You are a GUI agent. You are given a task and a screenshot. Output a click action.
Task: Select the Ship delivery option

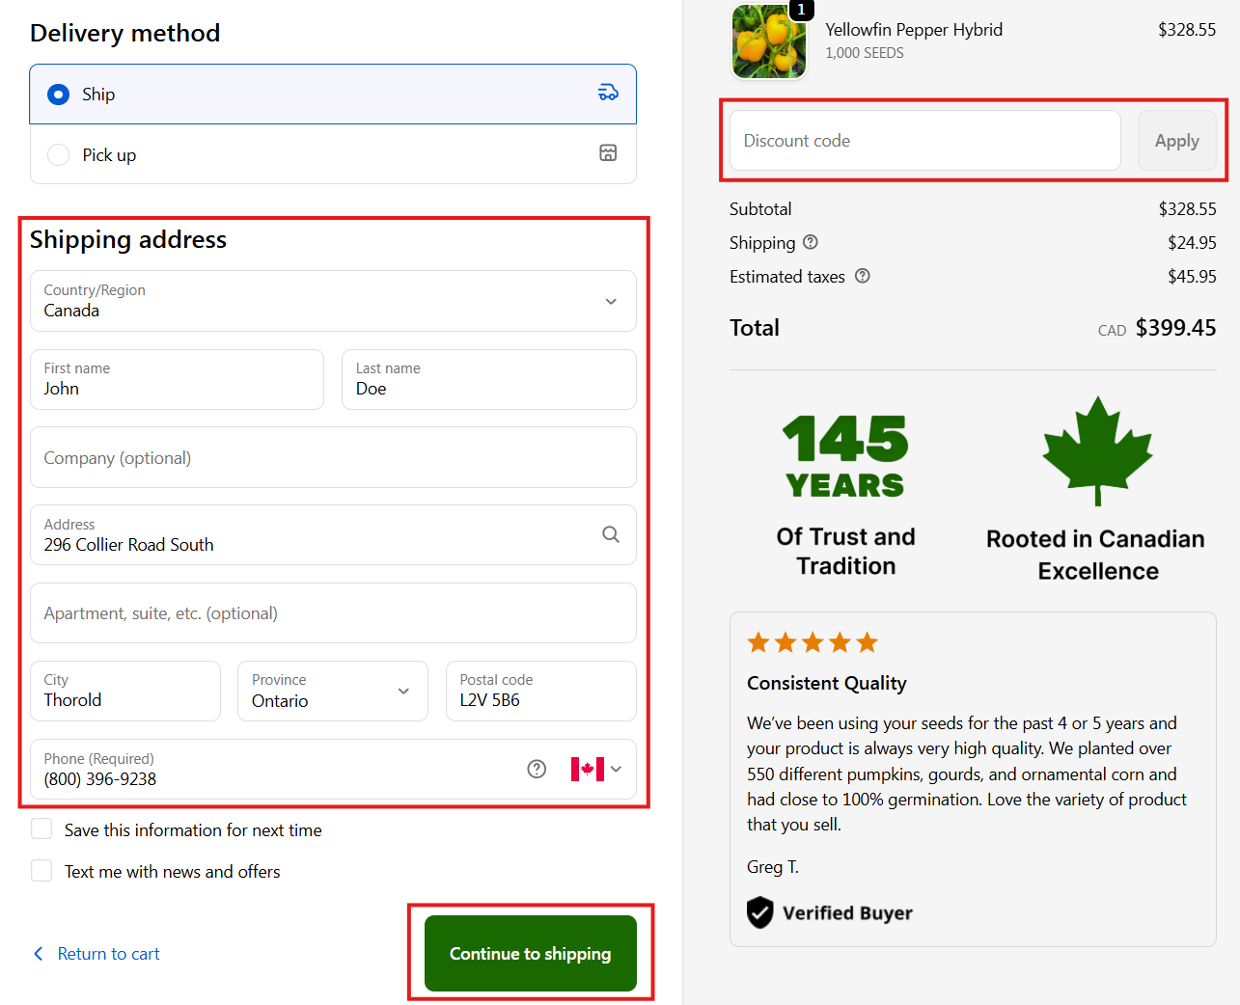pyautogui.click(x=59, y=95)
